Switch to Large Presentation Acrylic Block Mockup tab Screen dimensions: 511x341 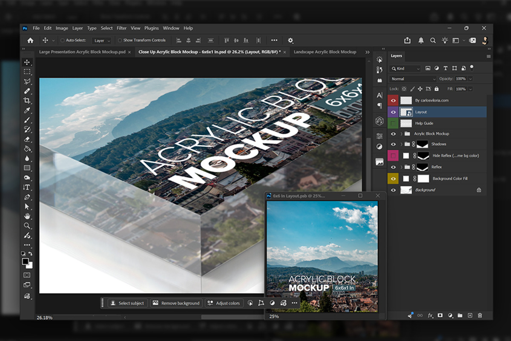tap(82, 52)
